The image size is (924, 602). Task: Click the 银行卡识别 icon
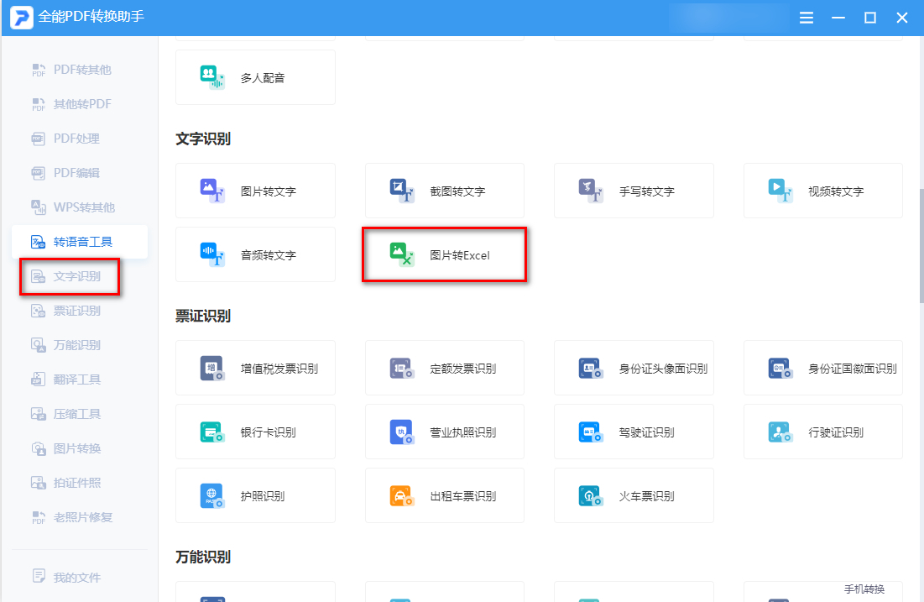[x=212, y=432]
